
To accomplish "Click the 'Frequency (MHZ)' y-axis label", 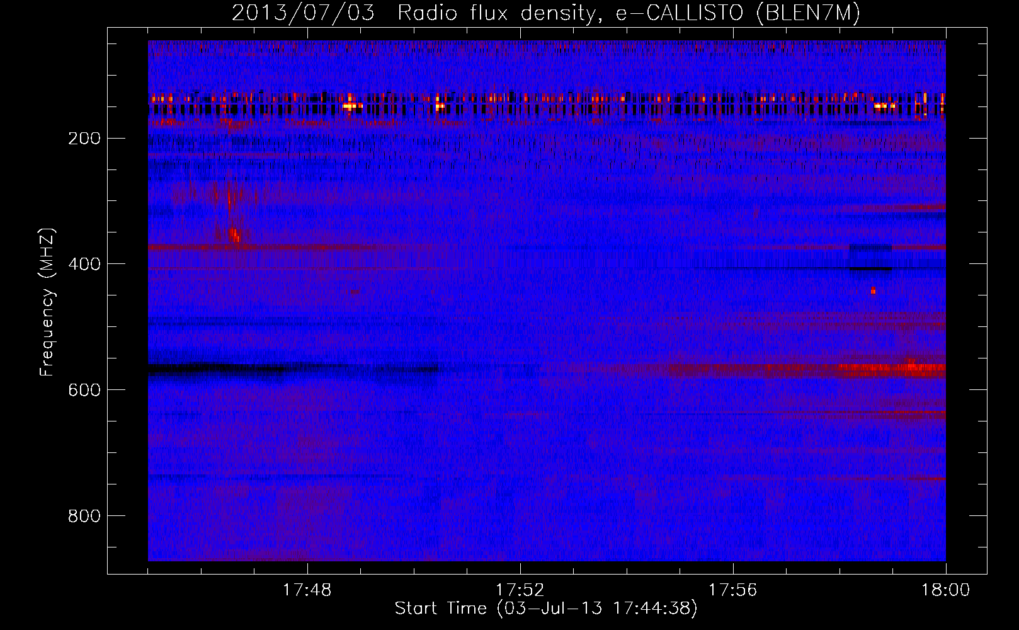I will pyautogui.click(x=47, y=302).
